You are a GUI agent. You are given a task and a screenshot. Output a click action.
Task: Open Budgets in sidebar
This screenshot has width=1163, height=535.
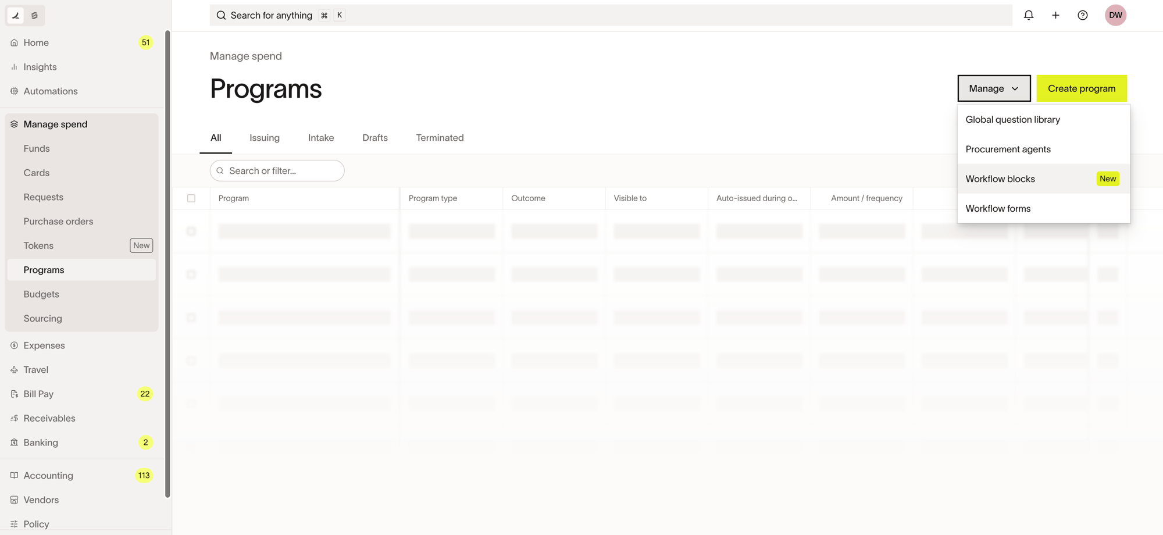click(x=81, y=294)
